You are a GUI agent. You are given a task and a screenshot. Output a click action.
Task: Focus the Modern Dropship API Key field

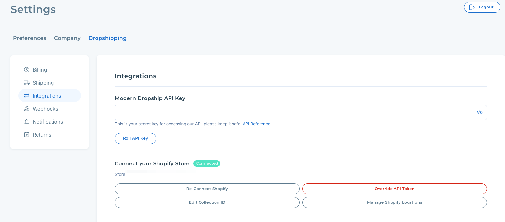point(293,112)
